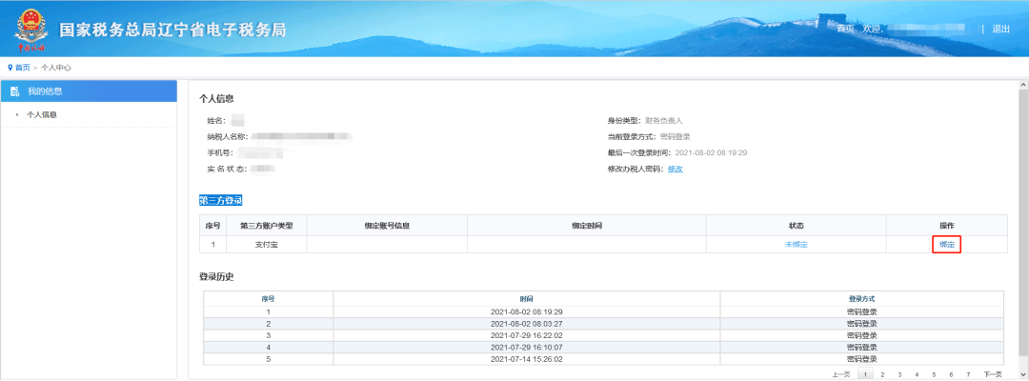Click the 未绑定 status link
Image resolution: width=1029 pixels, height=381 pixels.
point(796,245)
